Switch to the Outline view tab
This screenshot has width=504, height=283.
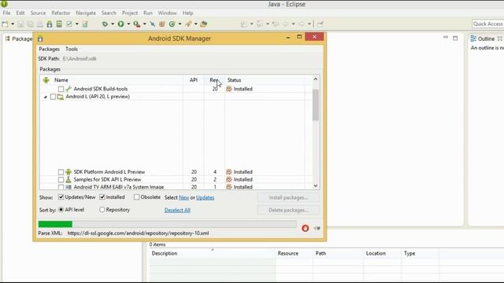486,39
